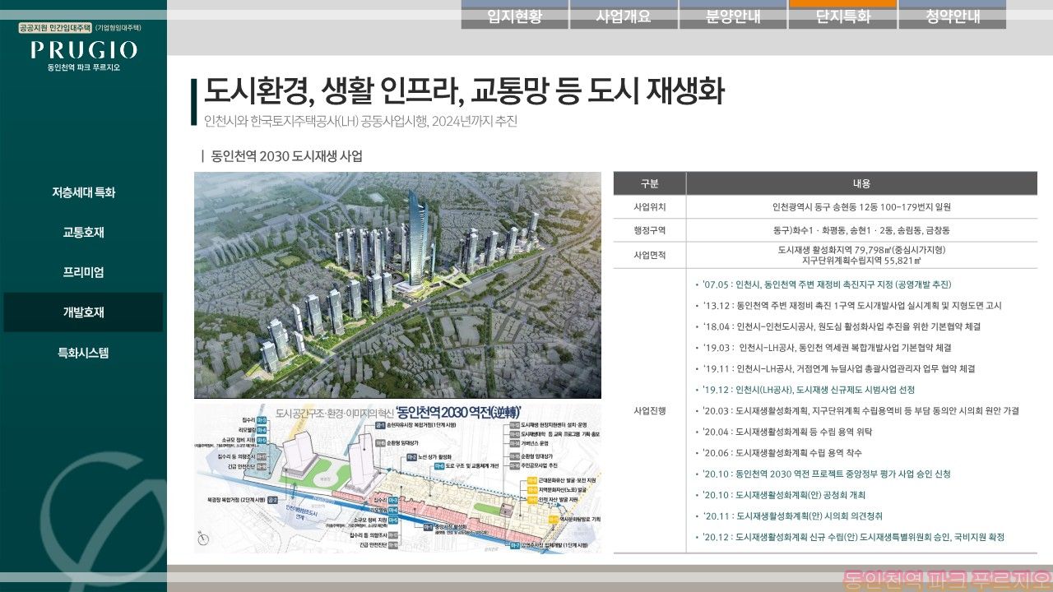Click the '13.12 timeline entry

pyautogui.click(x=848, y=305)
